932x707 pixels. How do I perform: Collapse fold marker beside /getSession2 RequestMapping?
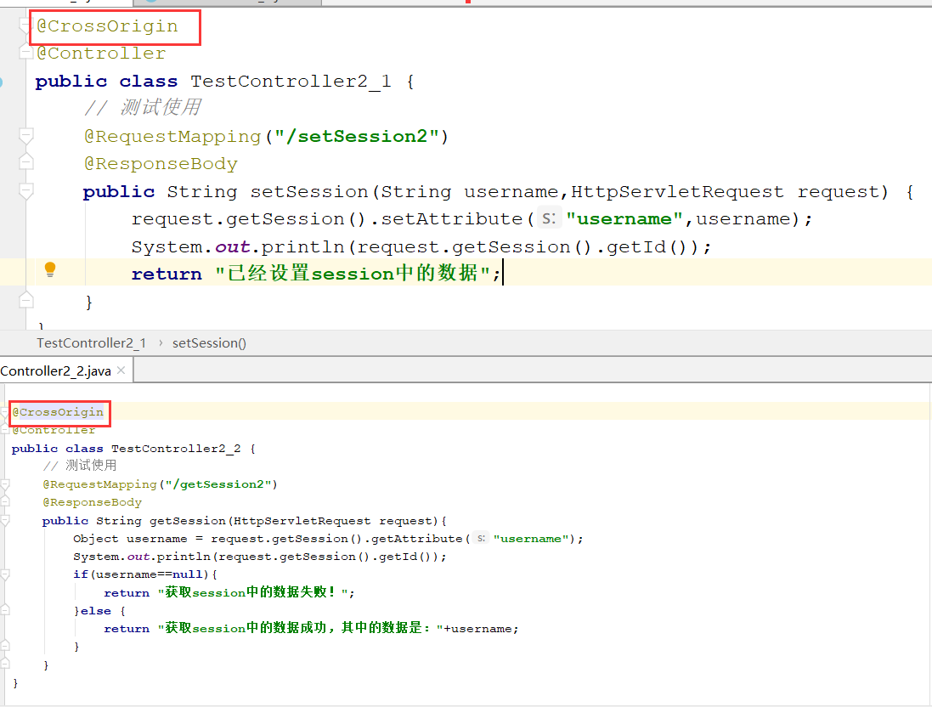pos(5,484)
